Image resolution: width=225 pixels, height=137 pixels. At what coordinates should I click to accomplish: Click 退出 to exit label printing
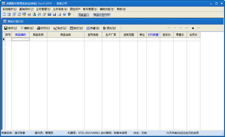[x=109, y=28]
